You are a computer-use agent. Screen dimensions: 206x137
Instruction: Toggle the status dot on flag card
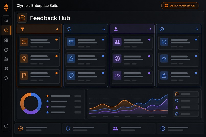click(x=56, y=73)
